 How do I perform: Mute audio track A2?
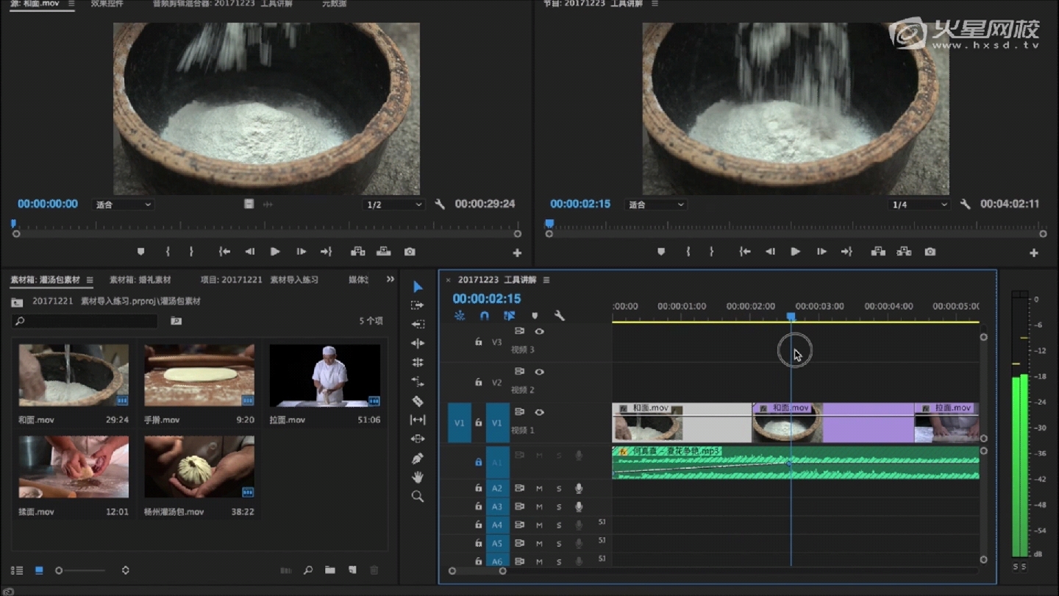(539, 489)
